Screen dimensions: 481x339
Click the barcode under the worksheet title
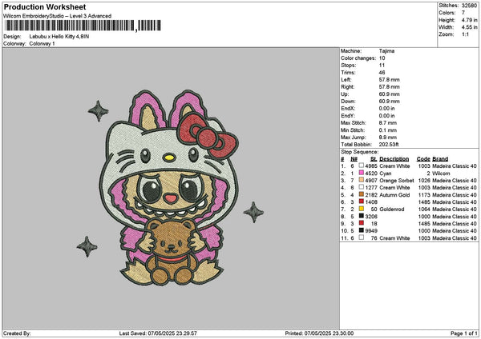click(83, 26)
